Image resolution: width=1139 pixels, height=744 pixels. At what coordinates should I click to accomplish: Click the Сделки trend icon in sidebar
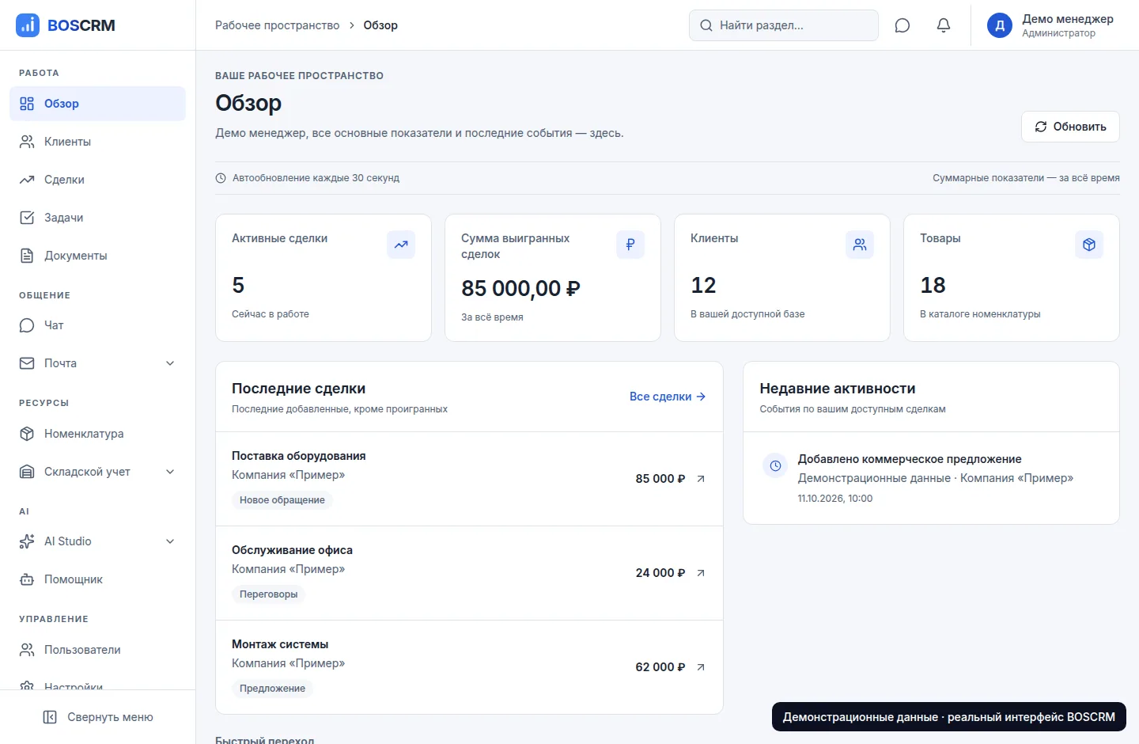[27, 180]
